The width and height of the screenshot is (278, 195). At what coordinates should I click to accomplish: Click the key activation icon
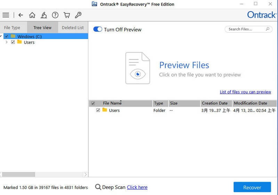[x=78, y=15]
